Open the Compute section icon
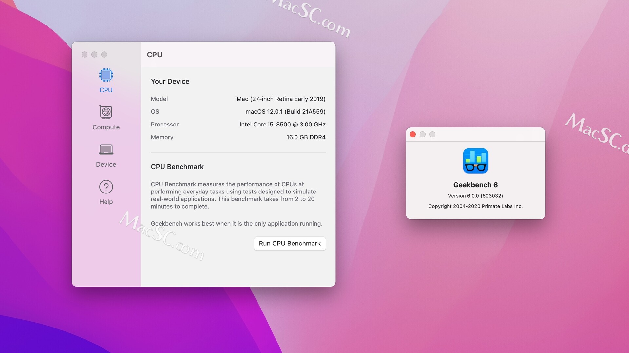This screenshot has width=629, height=353. coord(106,112)
